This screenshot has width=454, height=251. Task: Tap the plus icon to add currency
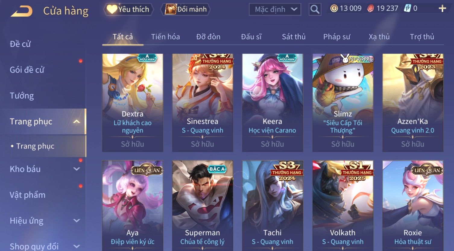pos(442,8)
